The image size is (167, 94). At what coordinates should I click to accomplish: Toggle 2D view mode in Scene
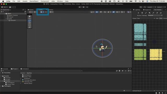pyautogui.click(x=97, y=12)
